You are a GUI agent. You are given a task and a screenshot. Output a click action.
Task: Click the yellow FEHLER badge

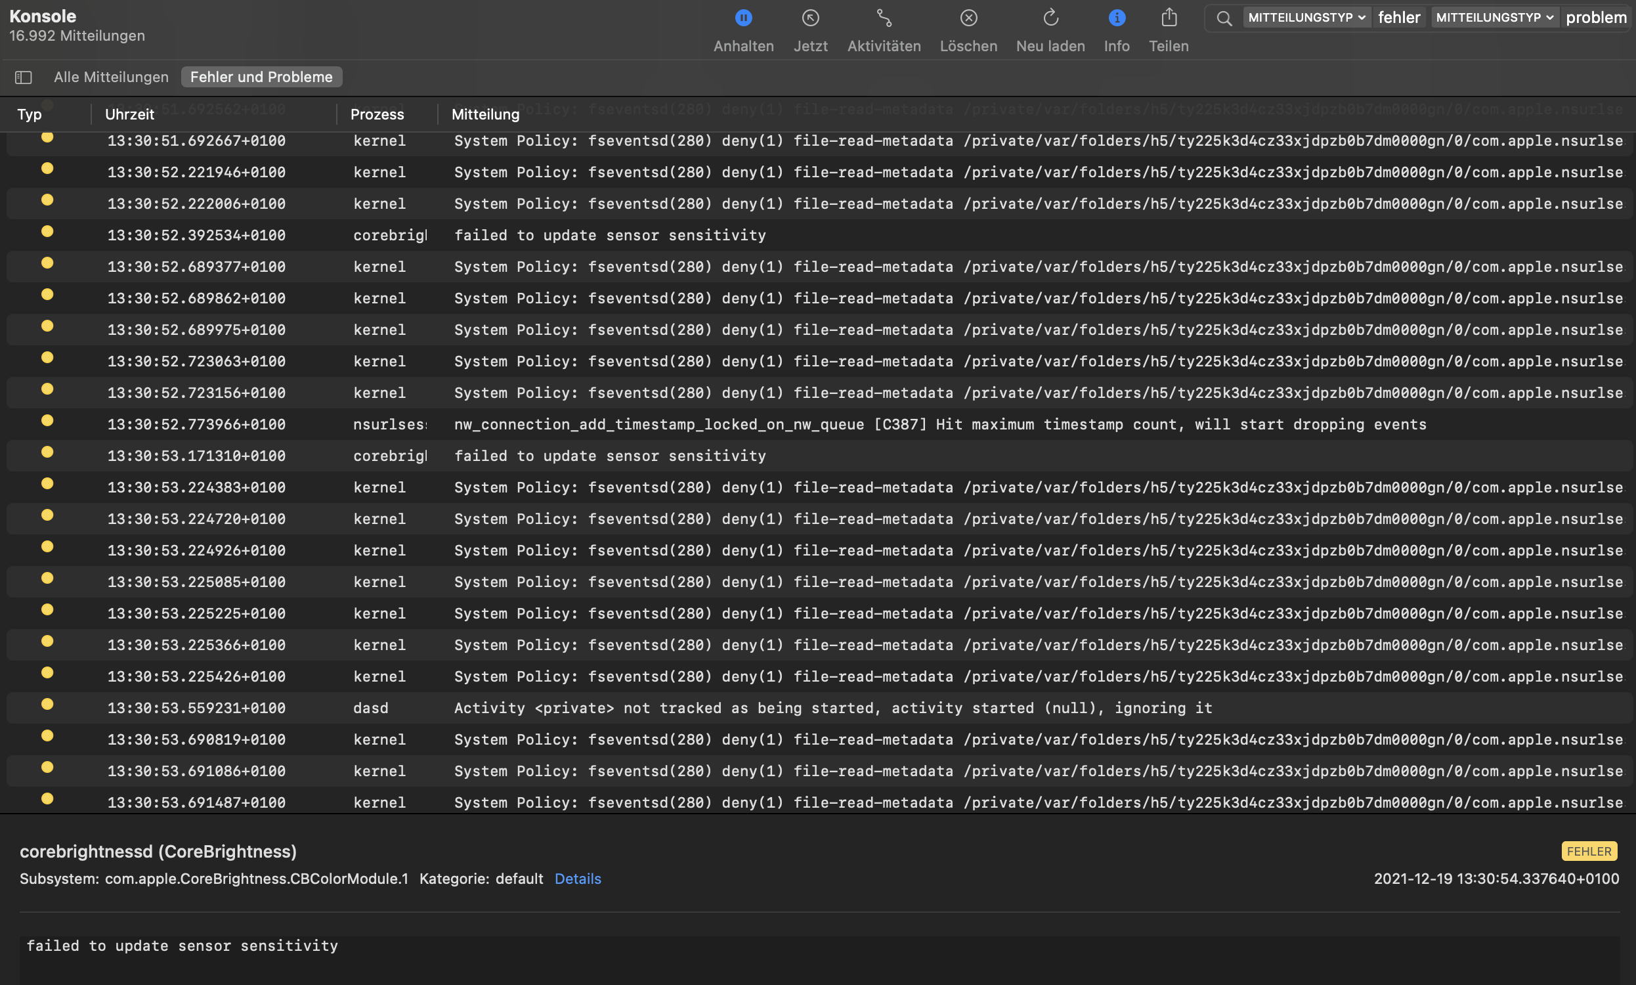[1588, 851]
